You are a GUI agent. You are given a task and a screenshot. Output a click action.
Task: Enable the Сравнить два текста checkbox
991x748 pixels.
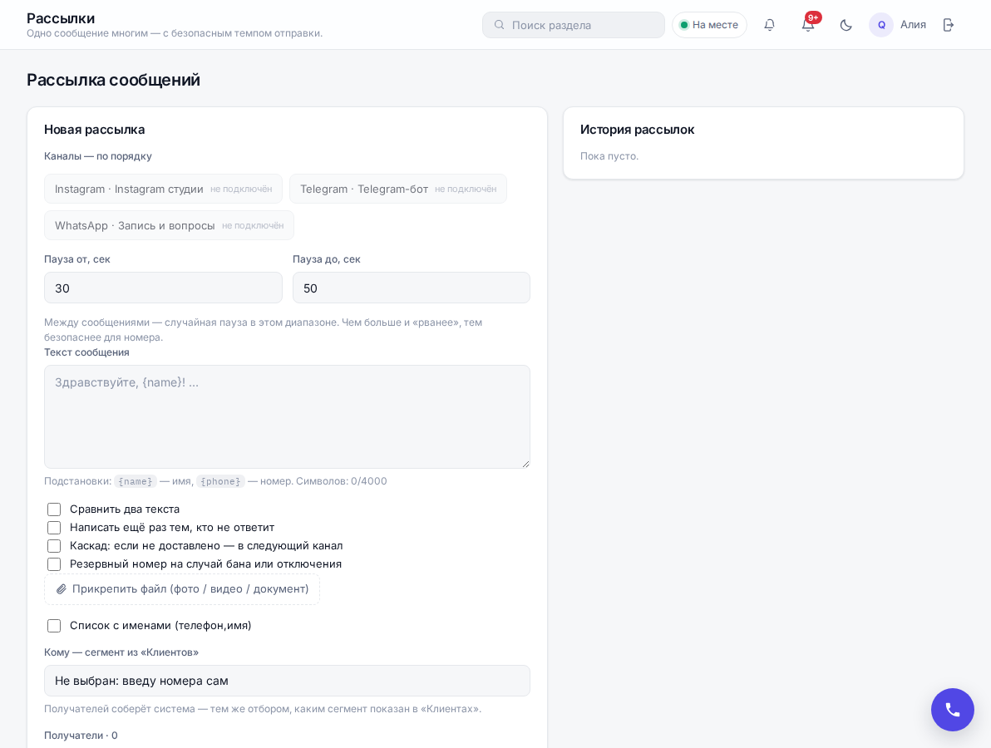pos(54,509)
